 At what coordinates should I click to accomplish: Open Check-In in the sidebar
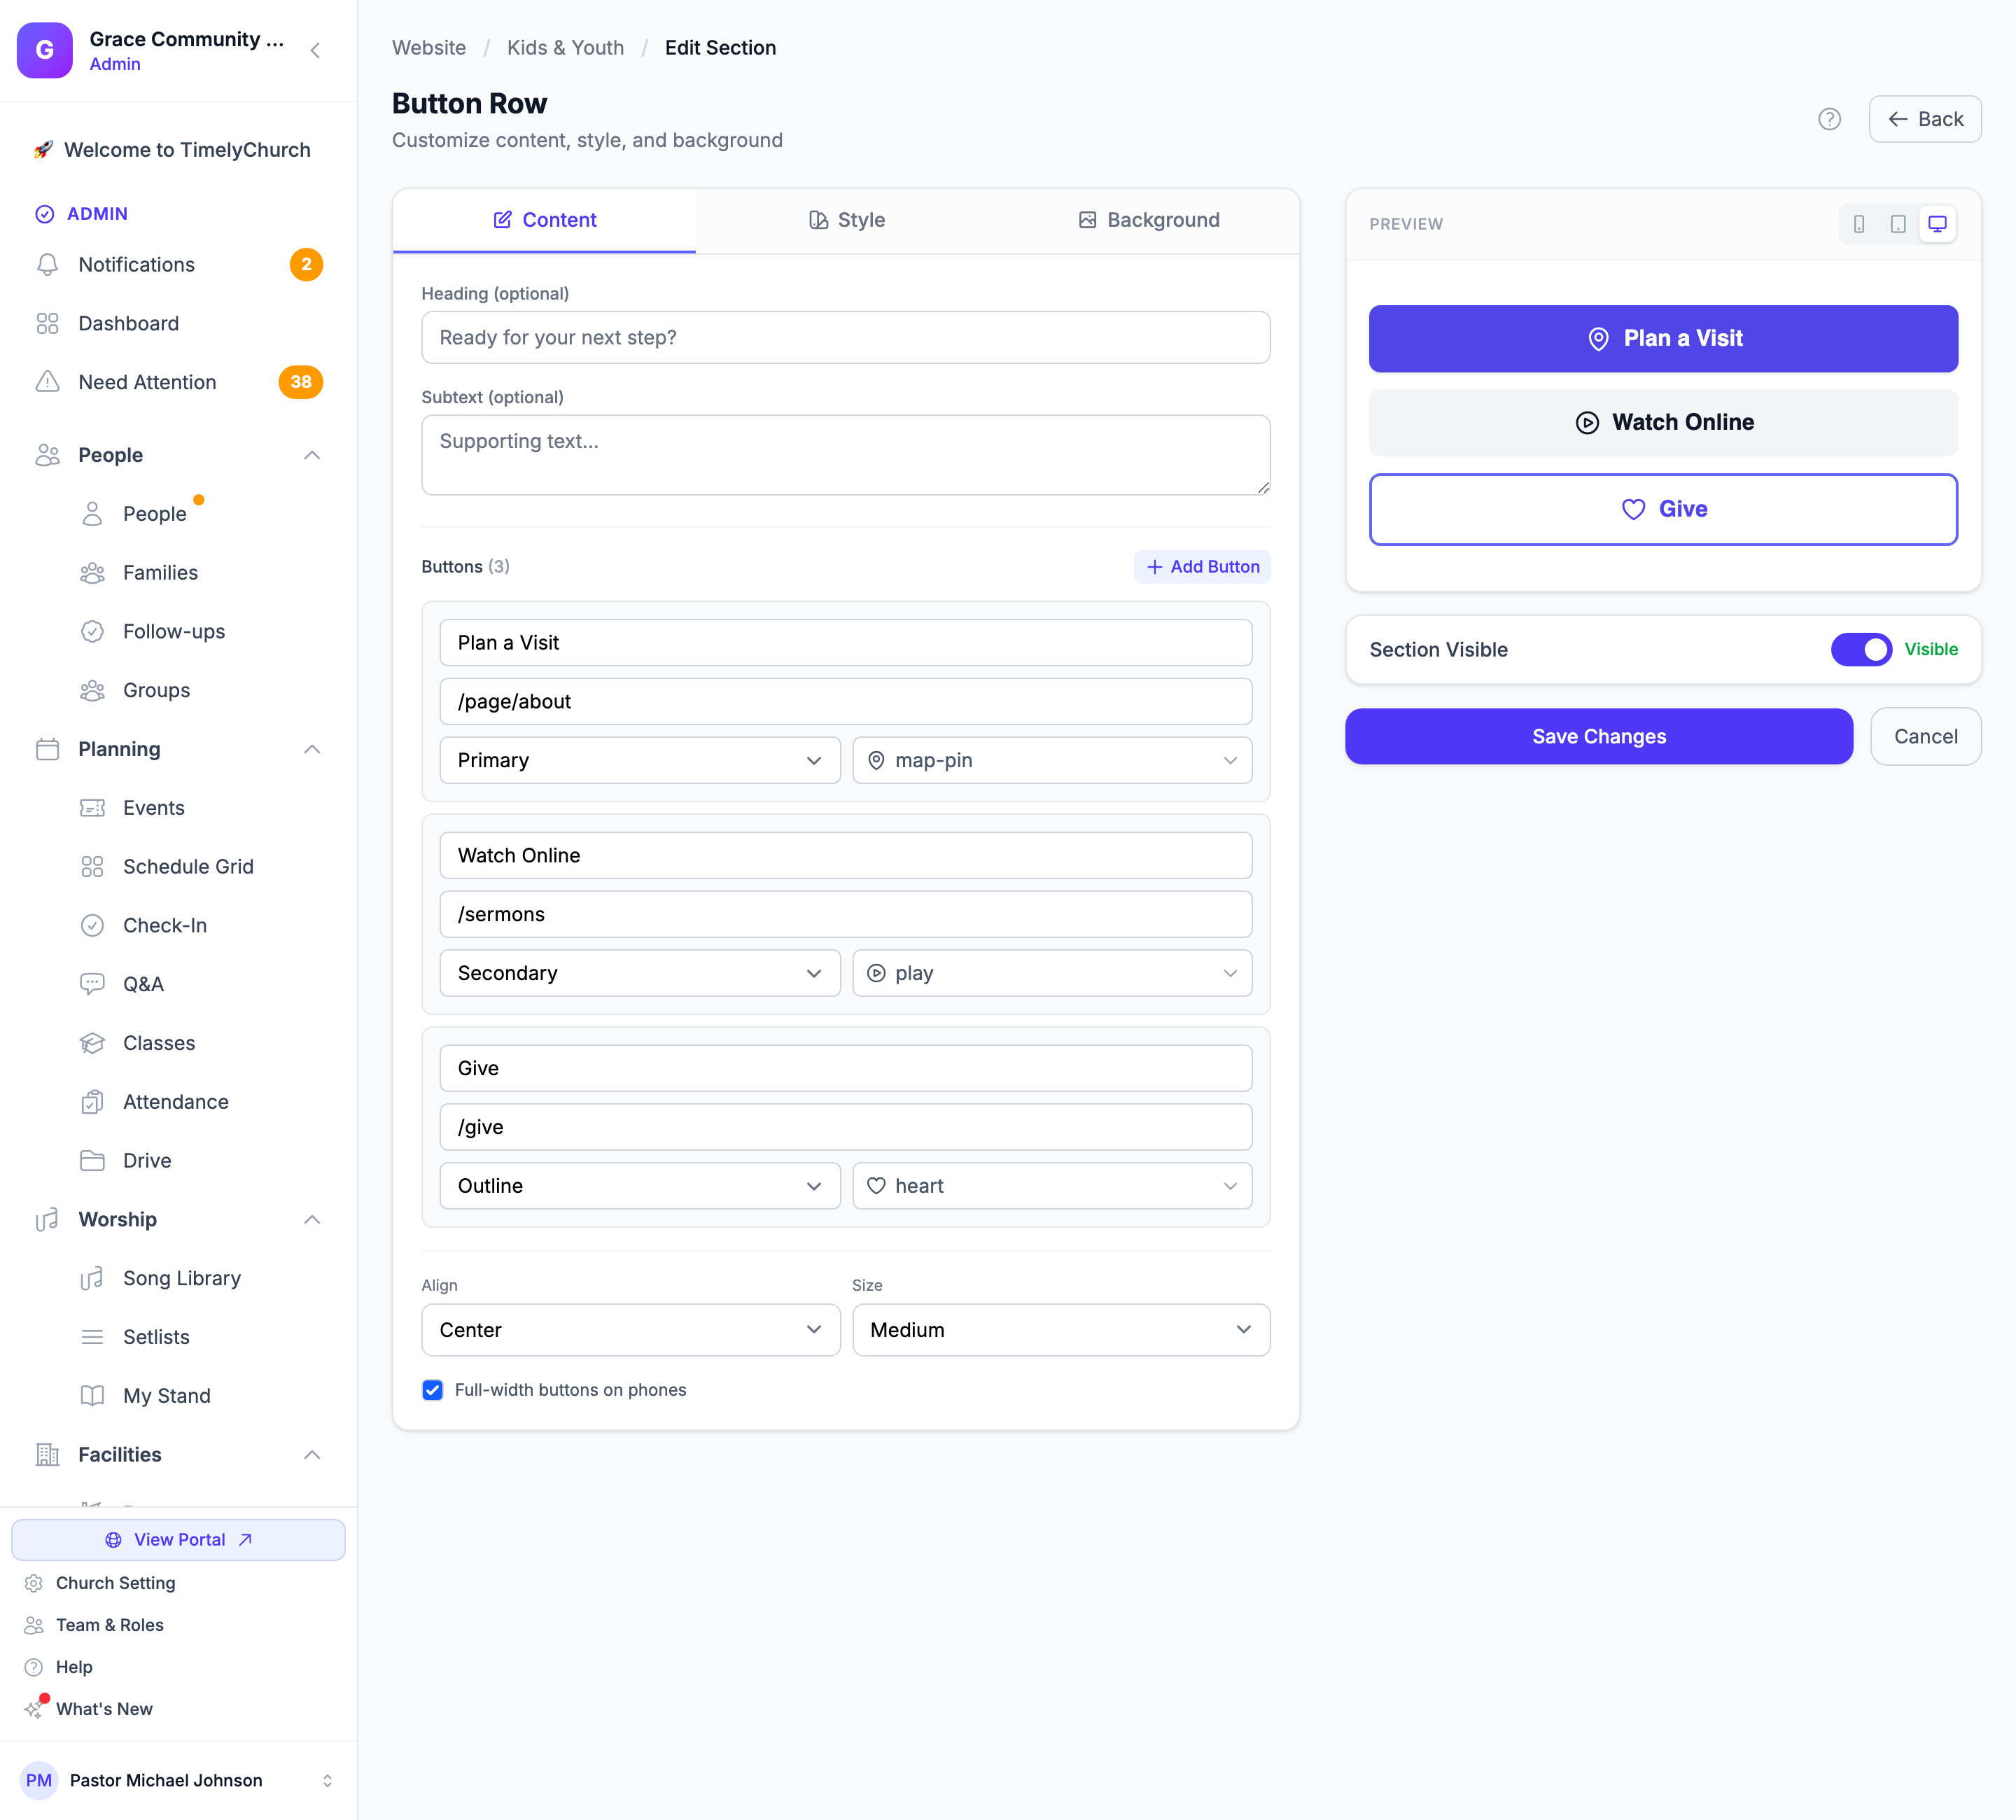coord(165,925)
